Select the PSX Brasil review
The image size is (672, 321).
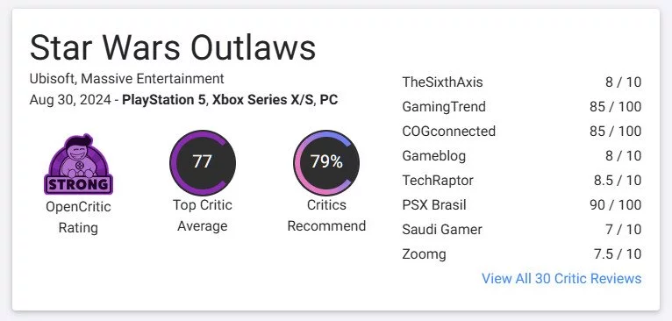pos(522,204)
